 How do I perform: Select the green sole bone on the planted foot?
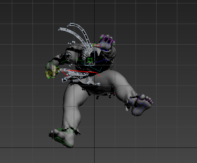pos(63,142)
